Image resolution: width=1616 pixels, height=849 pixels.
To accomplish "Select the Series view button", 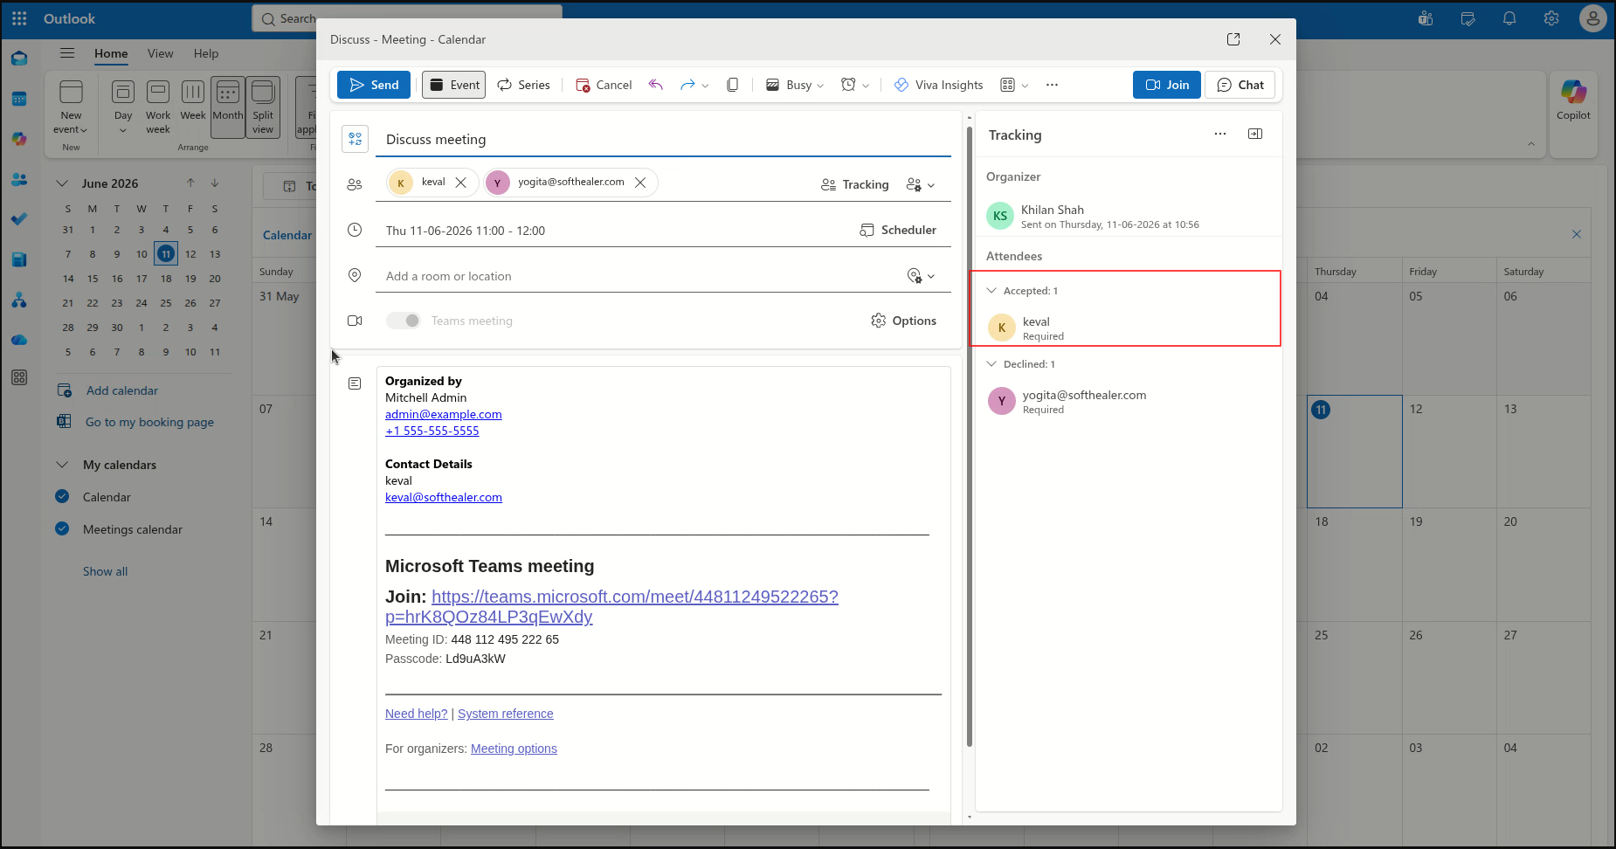I will tap(523, 85).
